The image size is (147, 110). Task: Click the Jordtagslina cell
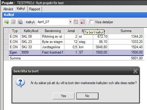pyautogui.click(x=53, y=47)
